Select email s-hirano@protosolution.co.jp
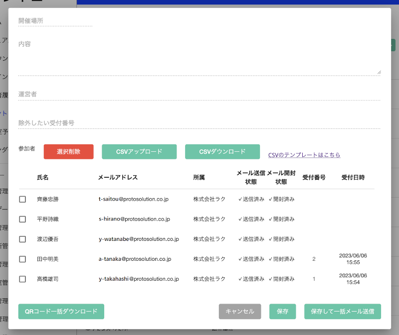Screen dimensions: 399x335 click(134, 219)
